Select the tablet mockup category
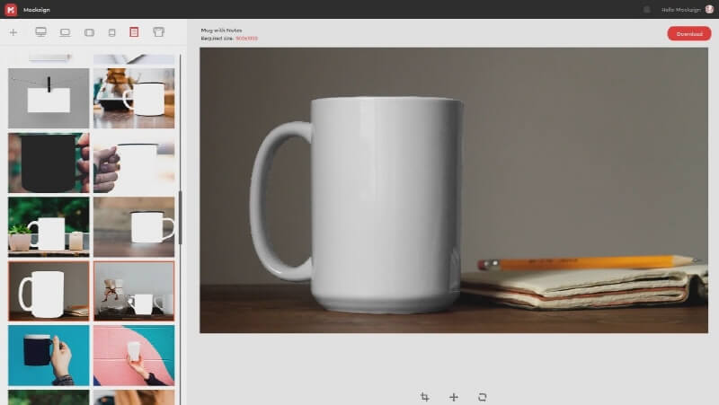Image resolution: width=719 pixels, height=405 pixels. click(89, 32)
